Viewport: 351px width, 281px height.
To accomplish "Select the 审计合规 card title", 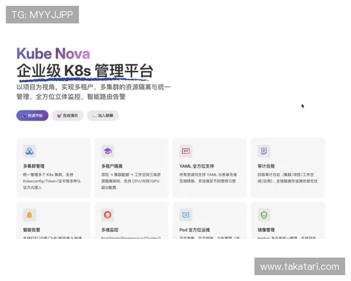I will pos(266,166).
